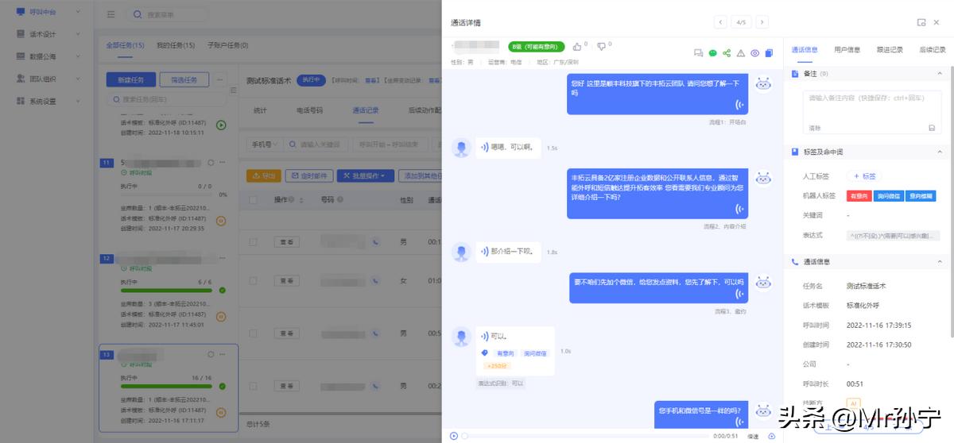
Task: Go to previous call with left arrow
Action: tap(720, 22)
